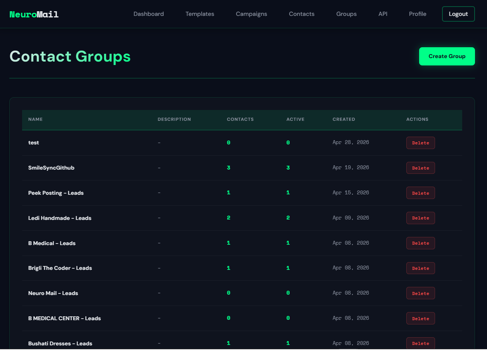Image resolution: width=487 pixels, height=350 pixels.
Task: Delete Peek Posting - Leads group
Action: click(421, 193)
